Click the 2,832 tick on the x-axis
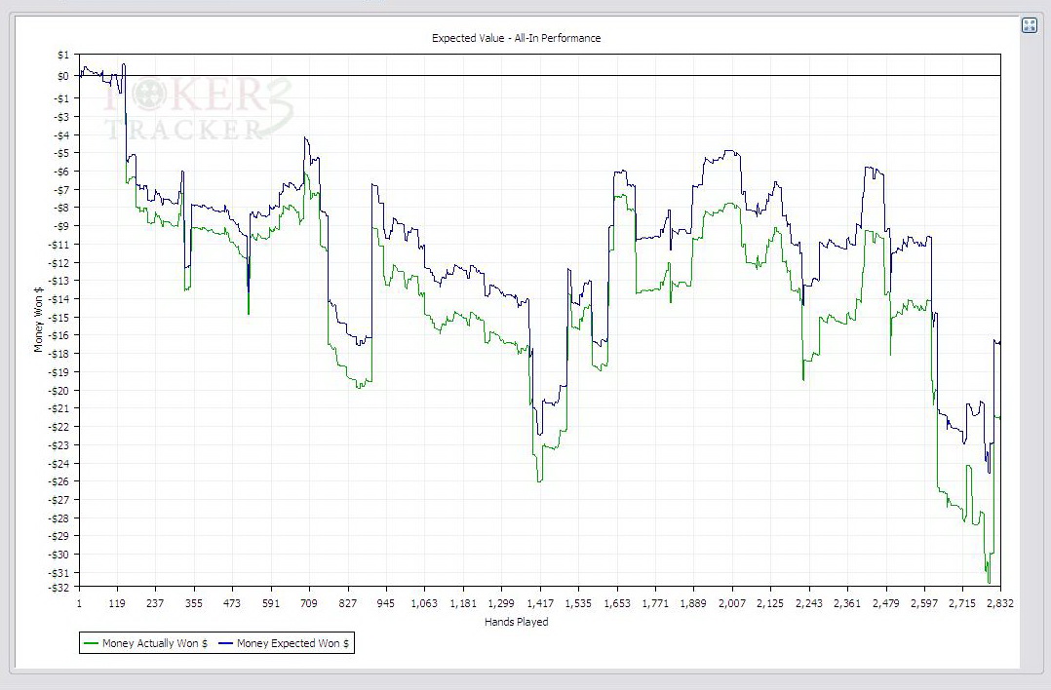The width and height of the screenshot is (1051, 690). point(1000,603)
